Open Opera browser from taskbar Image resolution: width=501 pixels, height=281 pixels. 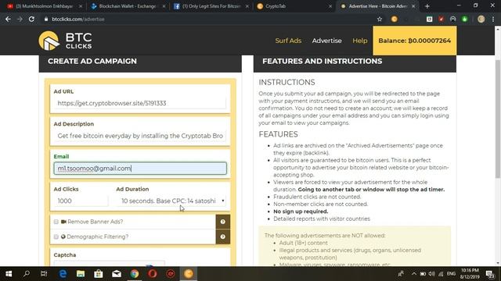[x=153, y=274]
